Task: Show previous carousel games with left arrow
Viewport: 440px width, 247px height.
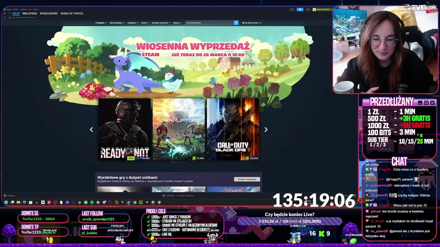Action: pos(91,130)
